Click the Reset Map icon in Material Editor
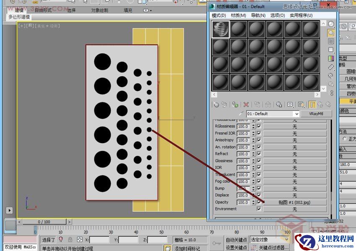The height and width of the screenshot is (251, 356). coord(245,105)
